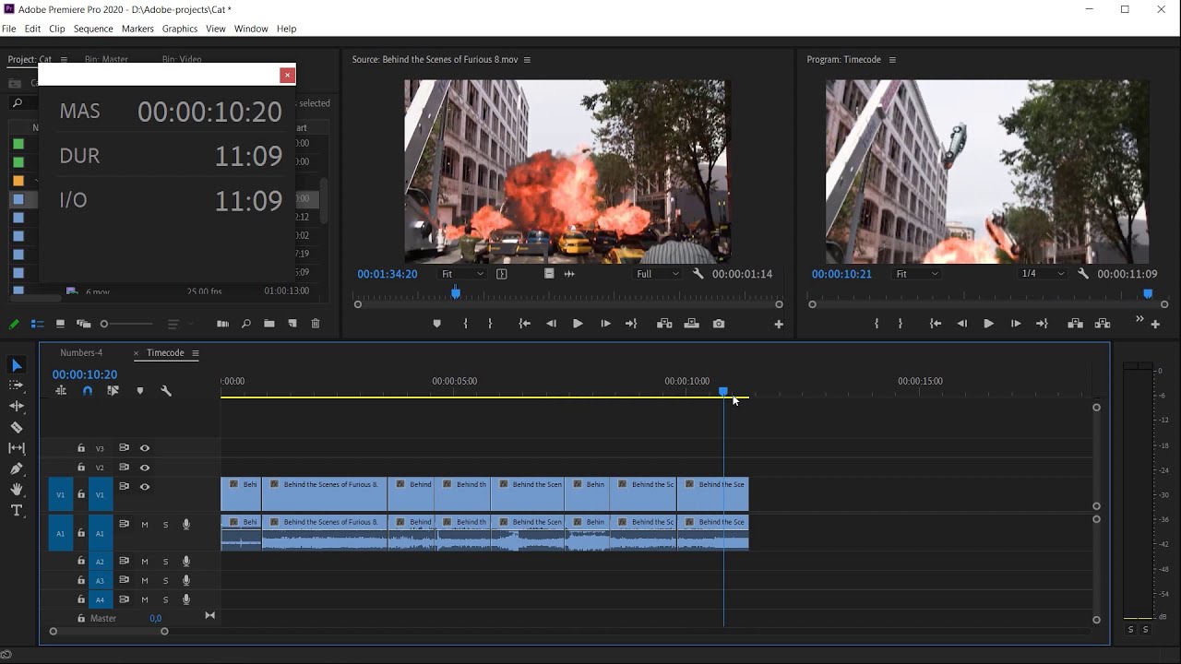Open the Window menu
This screenshot has height=664, width=1181.
tap(251, 29)
